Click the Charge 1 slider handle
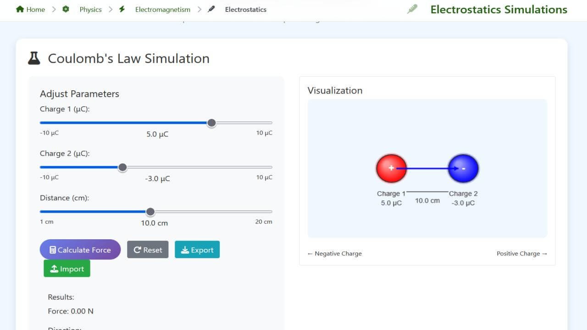 (x=211, y=123)
